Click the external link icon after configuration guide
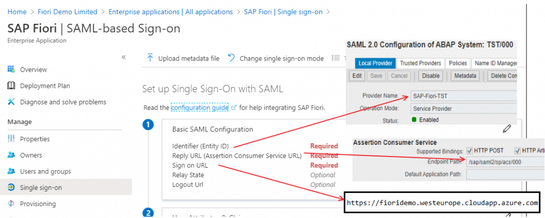 click(234, 108)
